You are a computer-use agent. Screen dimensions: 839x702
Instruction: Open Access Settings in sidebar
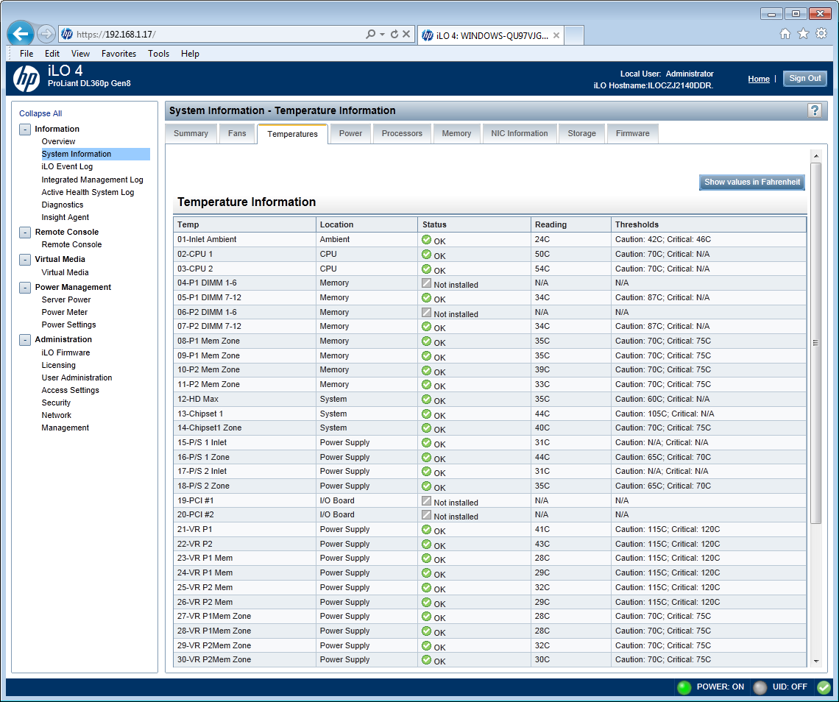click(71, 391)
